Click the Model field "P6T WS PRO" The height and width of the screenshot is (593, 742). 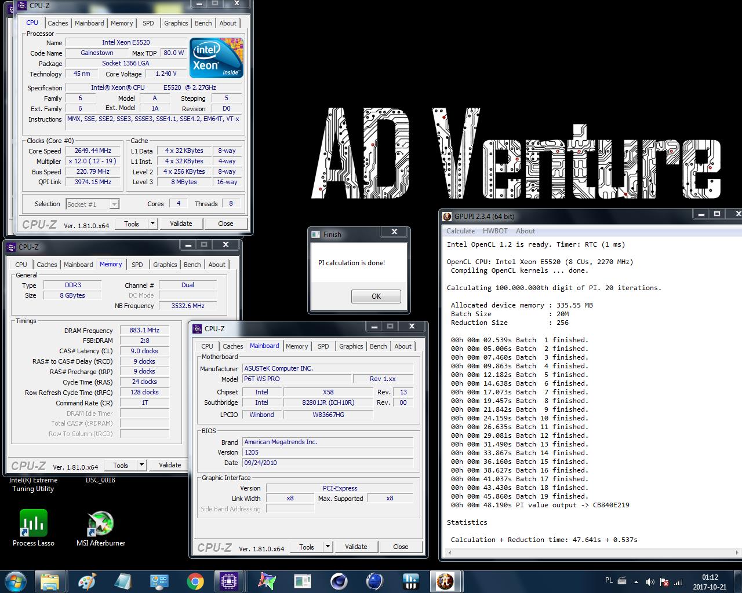(297, 379)
